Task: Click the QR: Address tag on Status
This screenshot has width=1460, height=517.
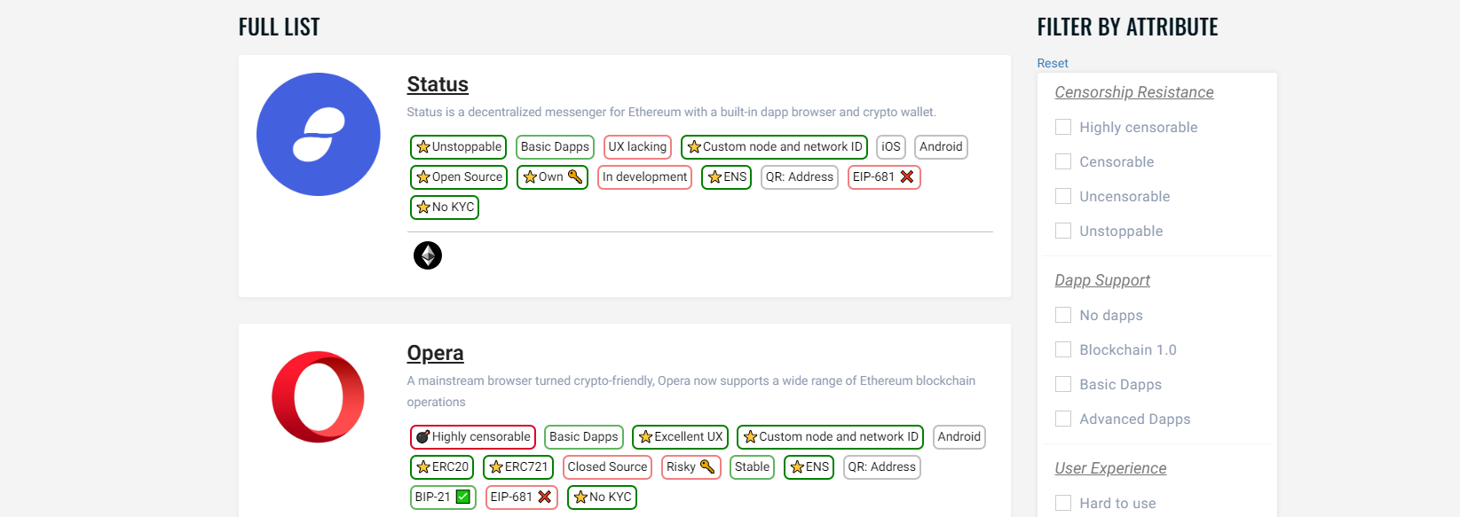Action: pos(800,176)
